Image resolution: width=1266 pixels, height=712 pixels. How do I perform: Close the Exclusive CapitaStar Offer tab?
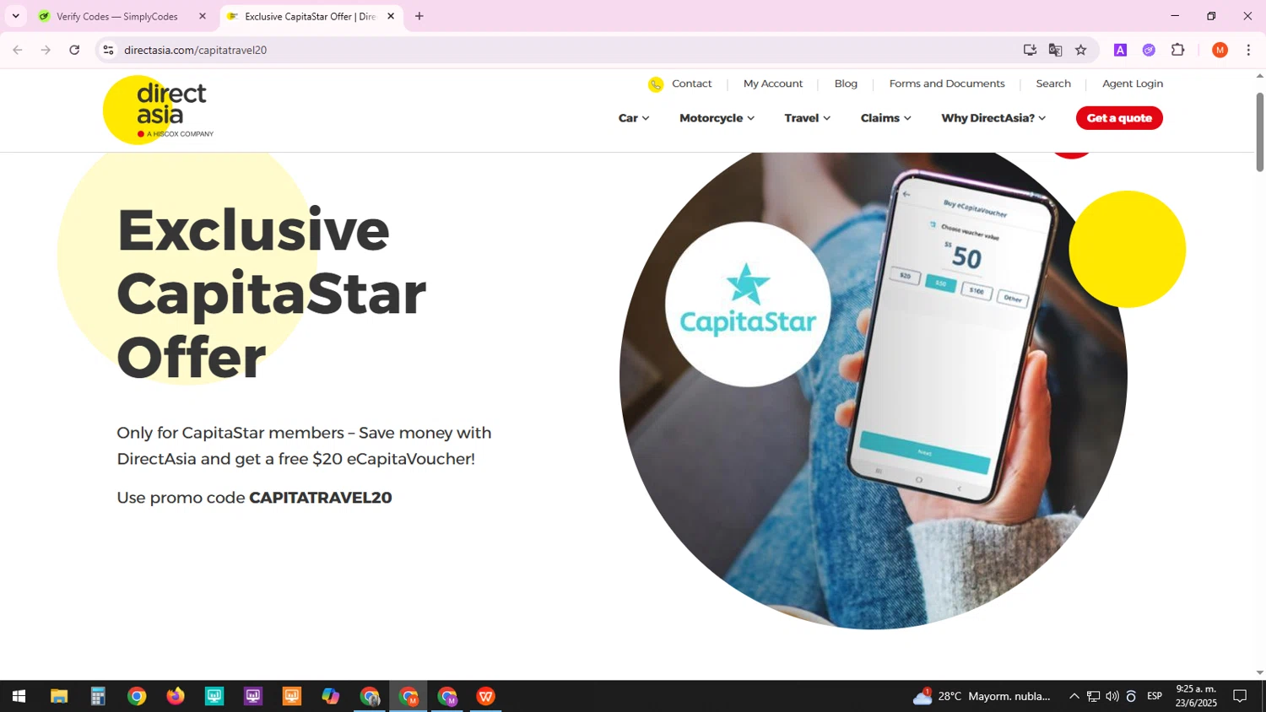pyautogui.click(x=391, y=16)
